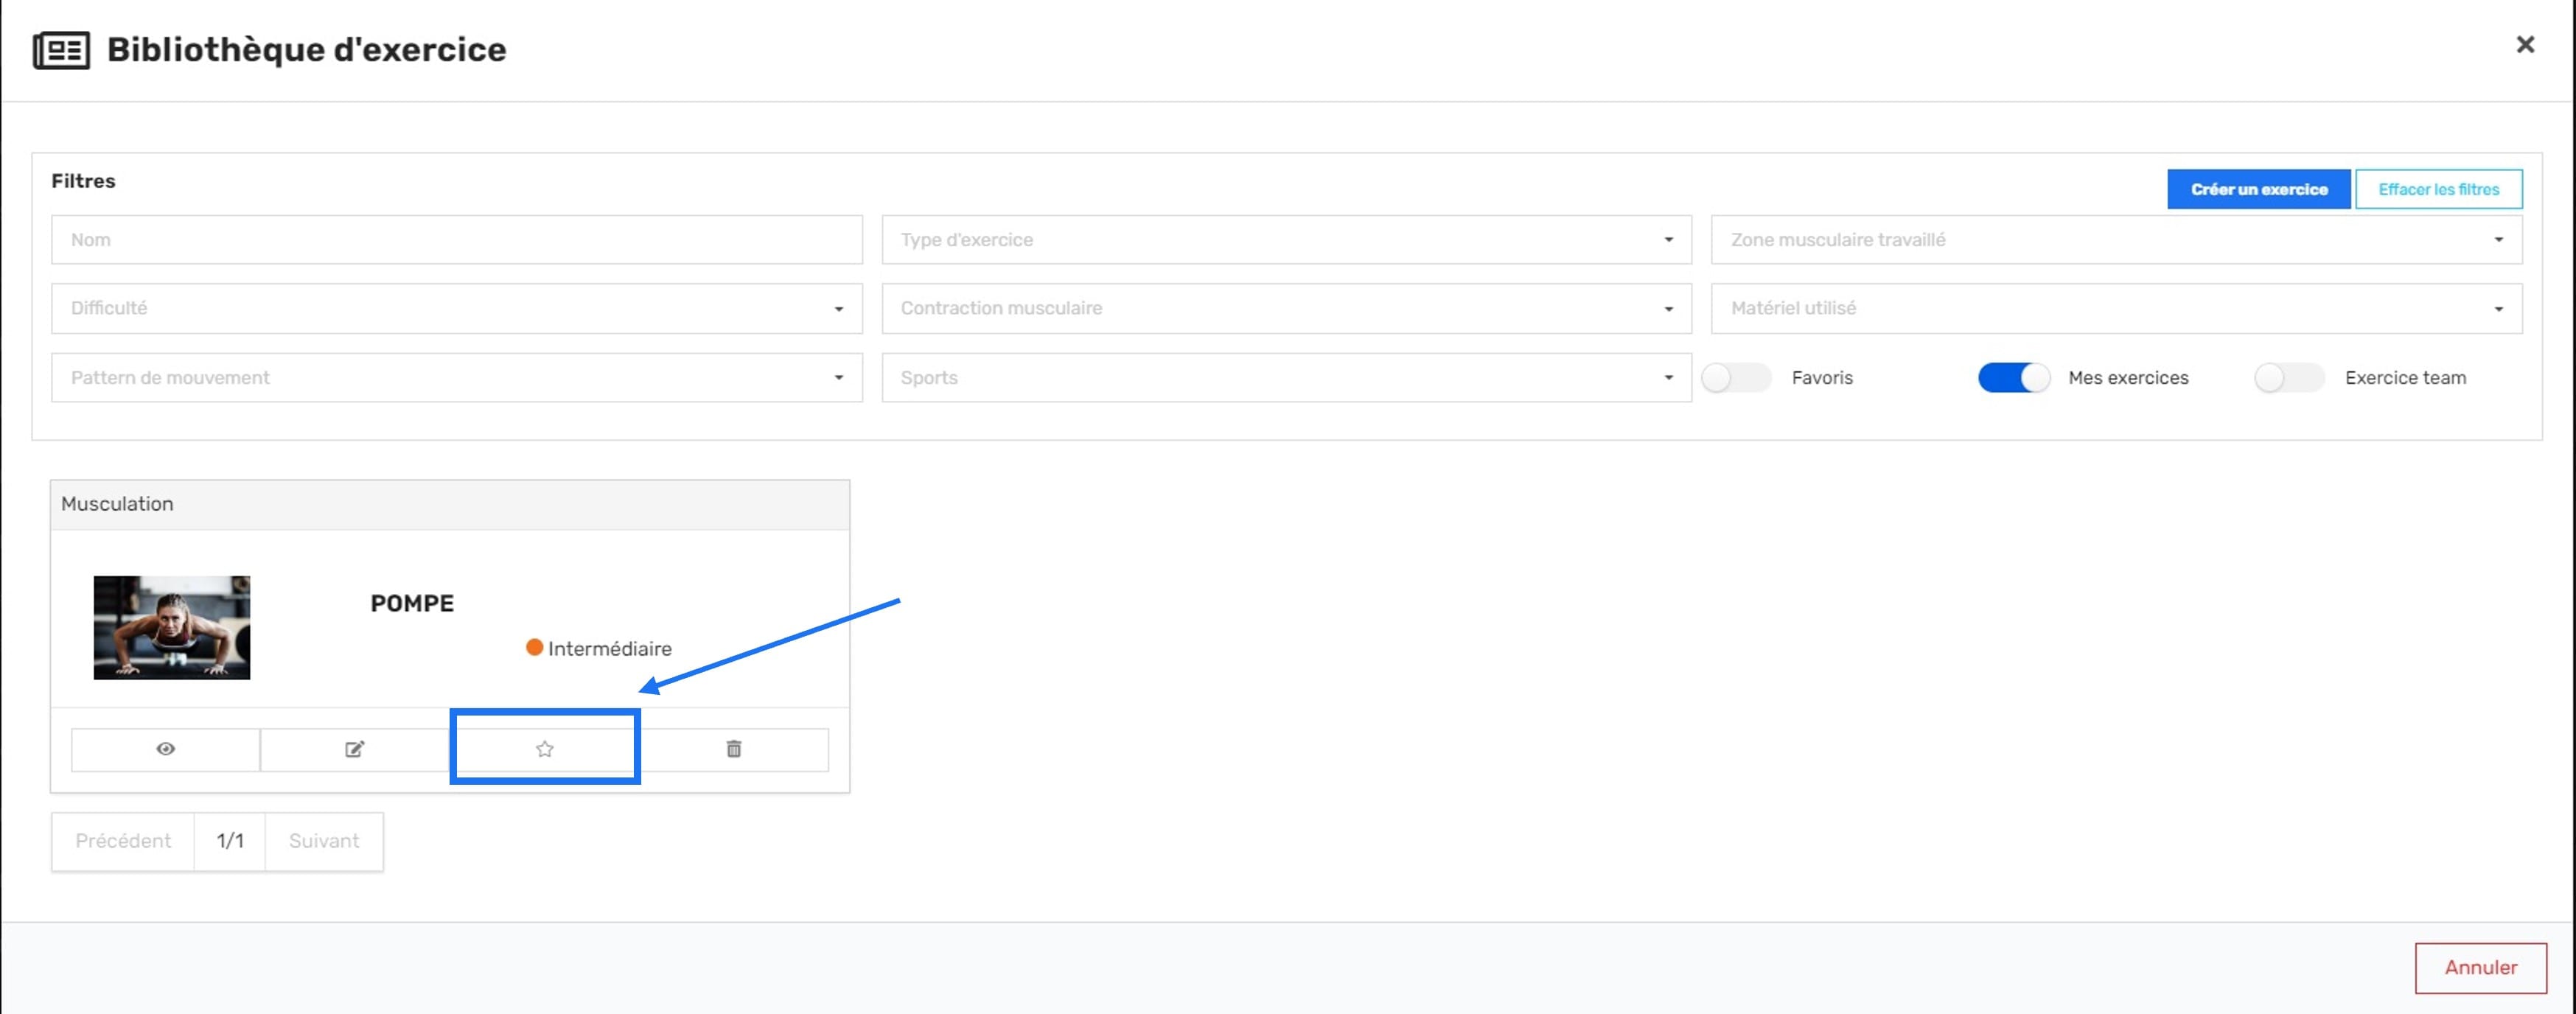Click the library icon beside the title
This screenshot has height=1014, width=2576.
61,50
